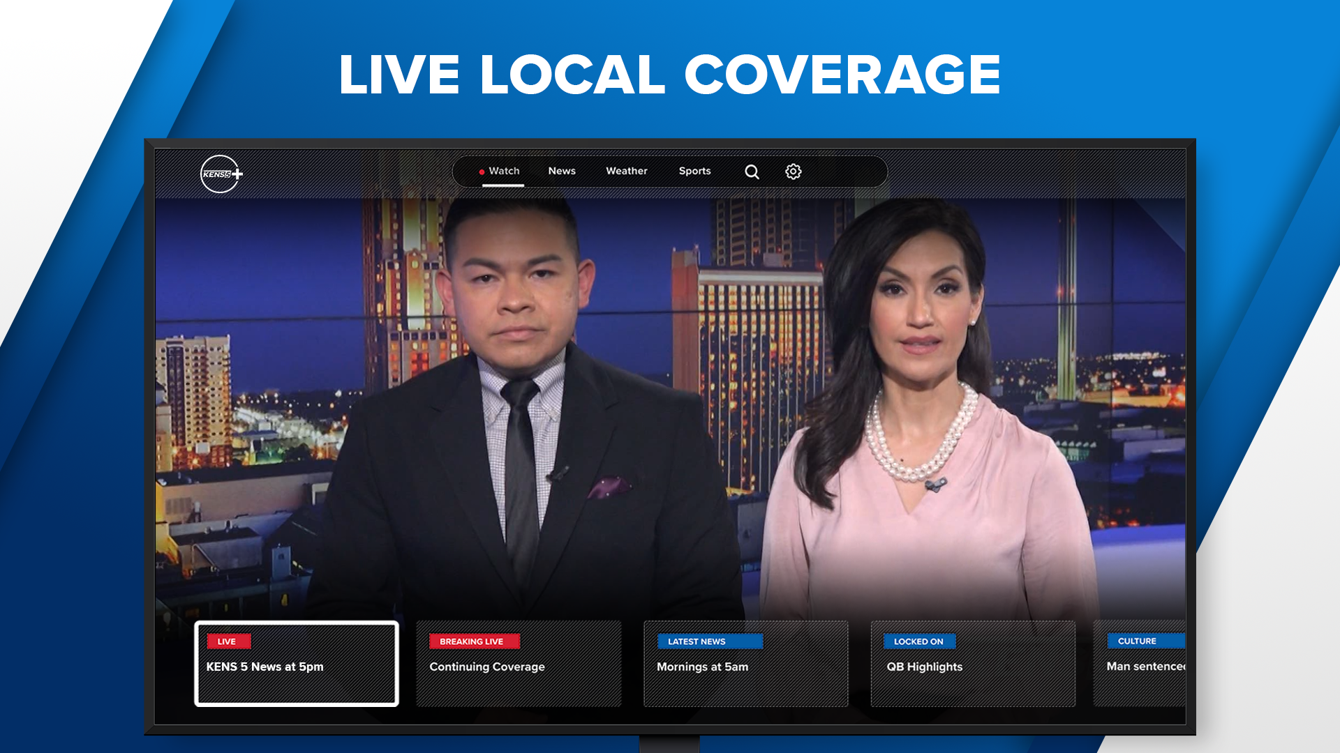The width and height of the screenshot is (1340, 753).
Task: Open the Sports section
Action: [x=695, y=171]
